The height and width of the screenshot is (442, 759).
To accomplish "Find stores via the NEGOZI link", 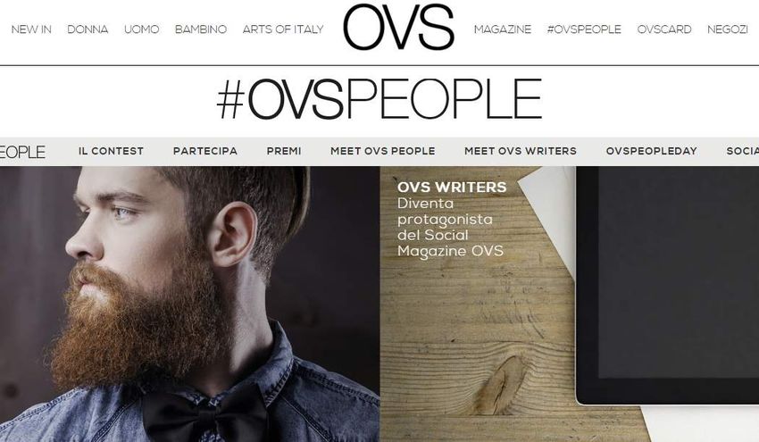I will (x=728, y=29).
